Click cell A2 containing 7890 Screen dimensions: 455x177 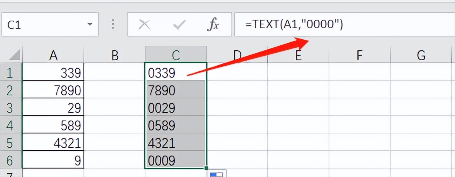53,90
